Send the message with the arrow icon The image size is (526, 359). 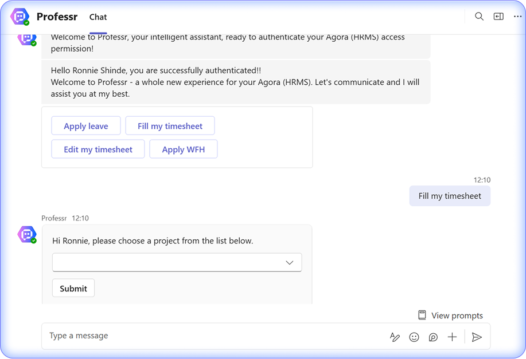tap(476, 337)
